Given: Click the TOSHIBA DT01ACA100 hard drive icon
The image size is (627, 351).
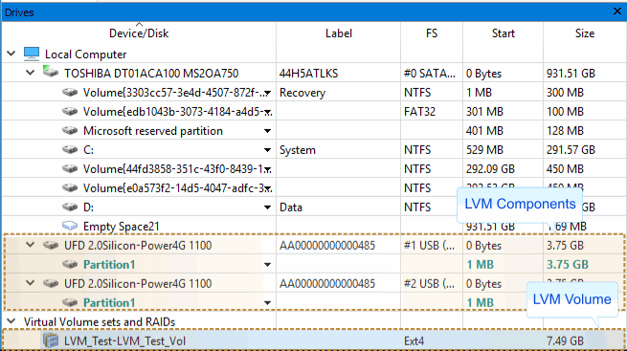Looking at the screenshot, I should [x=51, y=72].
